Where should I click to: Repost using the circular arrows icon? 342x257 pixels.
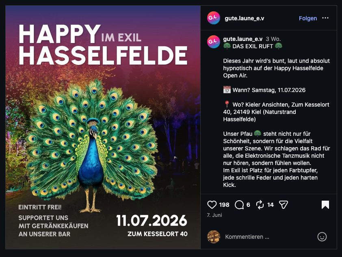pyautogui.click(x=260, y=205)
